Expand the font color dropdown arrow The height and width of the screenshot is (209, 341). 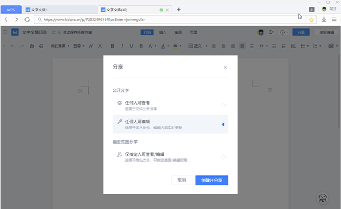coord(168,46)
